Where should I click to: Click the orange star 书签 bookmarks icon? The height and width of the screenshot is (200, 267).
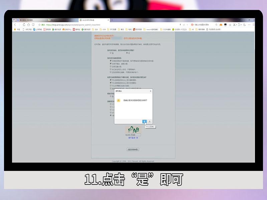(17, 29)
